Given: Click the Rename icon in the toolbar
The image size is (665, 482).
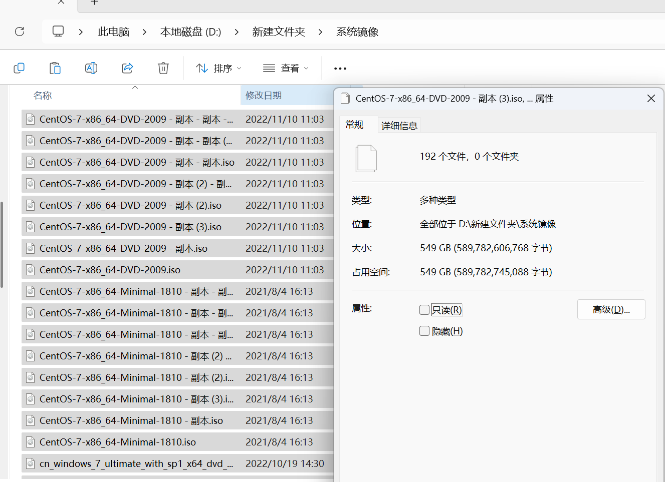Looking at the screenshot, I should pos(91,68).
